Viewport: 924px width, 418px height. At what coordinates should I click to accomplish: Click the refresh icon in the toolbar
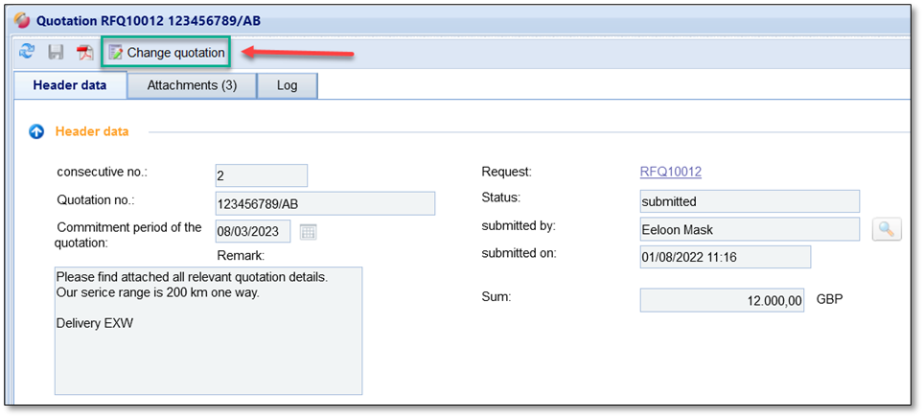26,53
